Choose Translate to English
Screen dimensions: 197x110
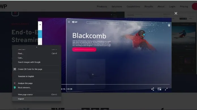pos(37,76)
